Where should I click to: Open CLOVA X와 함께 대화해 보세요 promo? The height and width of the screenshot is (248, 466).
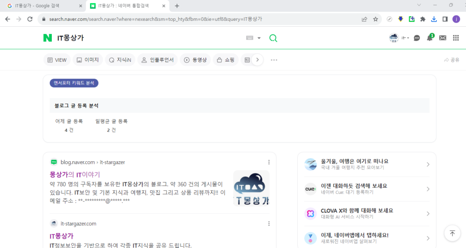click(x=357, y=211)
